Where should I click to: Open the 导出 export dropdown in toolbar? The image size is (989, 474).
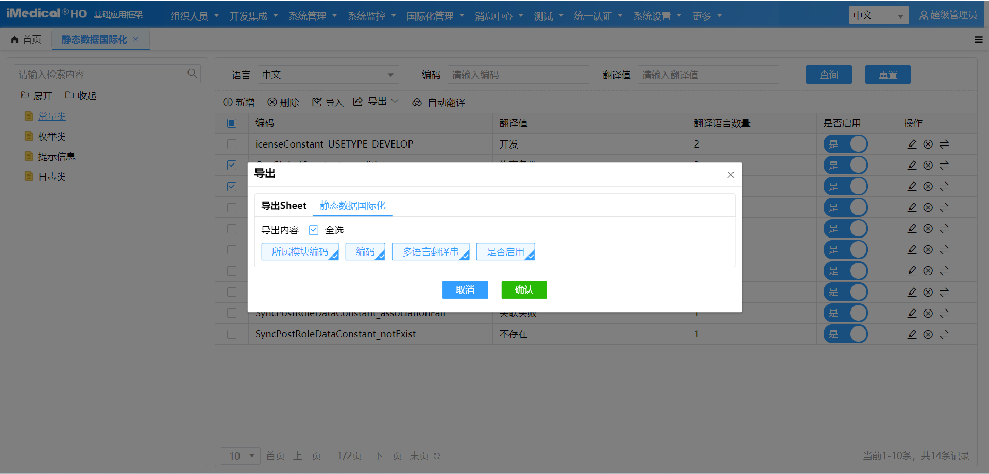tap(376, 102)
